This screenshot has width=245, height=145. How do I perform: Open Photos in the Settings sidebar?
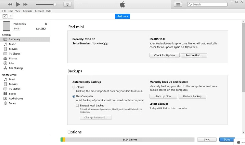click(x=13, y=58)
